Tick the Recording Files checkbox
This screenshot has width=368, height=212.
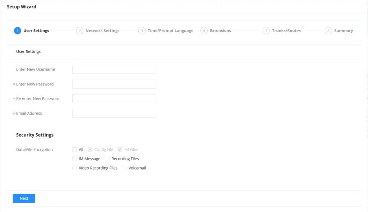click(x=107, y=159)
